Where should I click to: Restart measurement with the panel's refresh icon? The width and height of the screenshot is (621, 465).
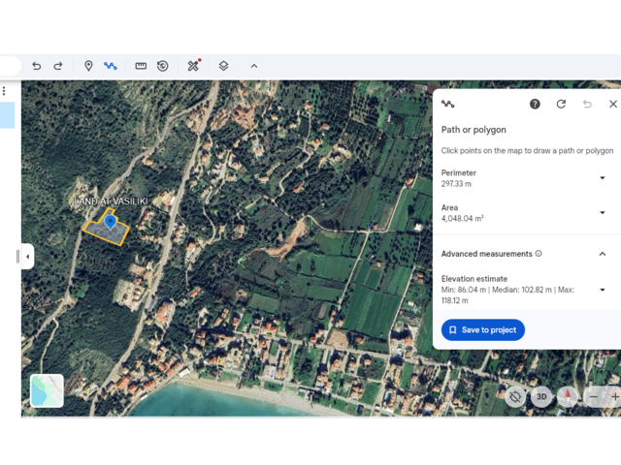click(561, 104)
